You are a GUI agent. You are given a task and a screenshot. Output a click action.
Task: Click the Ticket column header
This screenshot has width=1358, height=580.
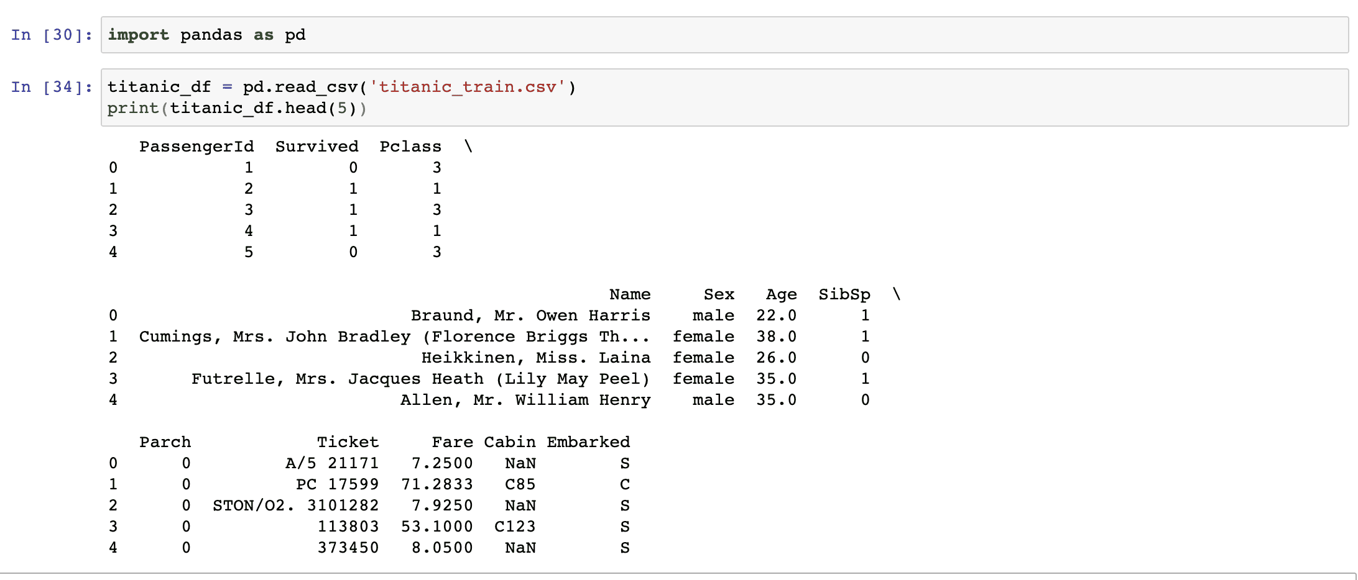click(x=348, y=442)
